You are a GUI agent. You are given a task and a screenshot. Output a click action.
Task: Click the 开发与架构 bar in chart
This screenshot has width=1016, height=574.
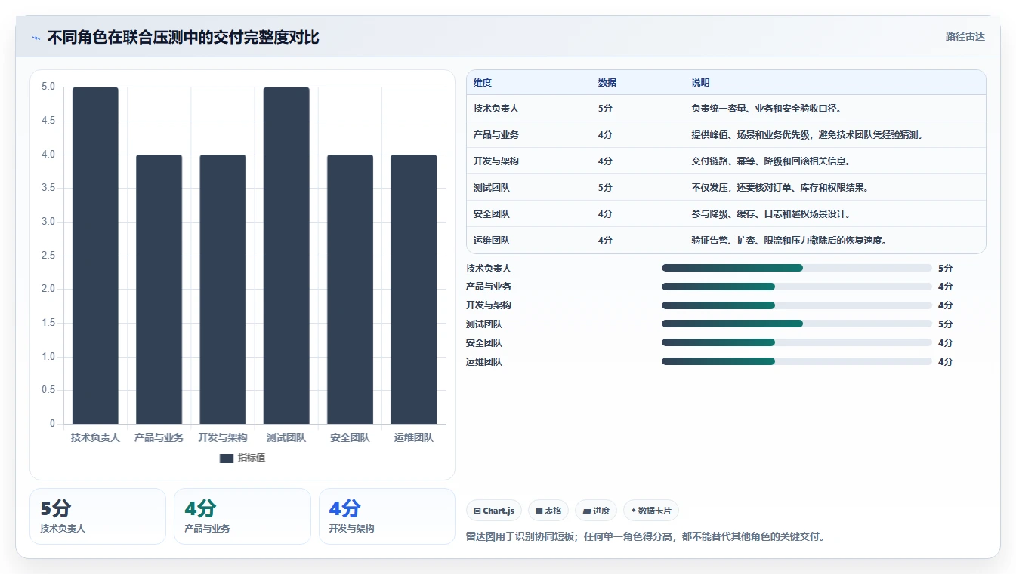pyautogui.click(x=223, y=290)
